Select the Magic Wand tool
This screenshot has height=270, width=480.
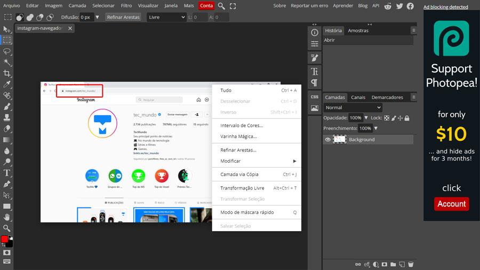[x=6, y=62]
